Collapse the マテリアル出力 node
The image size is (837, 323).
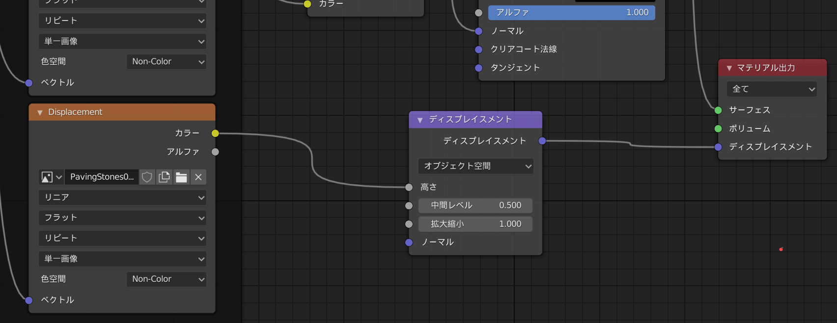point(729,68)
